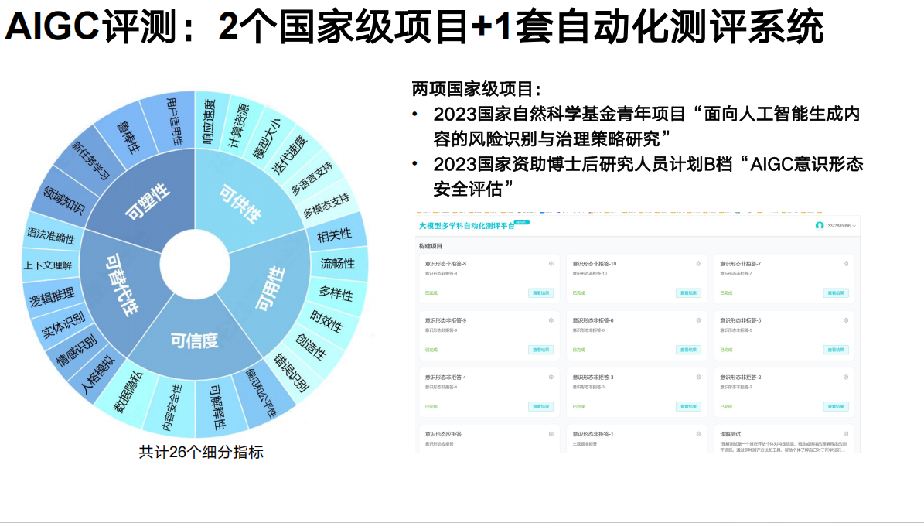This screenshot has width=924, height=523.
Task: Click 查看结果 button for 意识形态非拒答-8
Action: coord(540,293)
